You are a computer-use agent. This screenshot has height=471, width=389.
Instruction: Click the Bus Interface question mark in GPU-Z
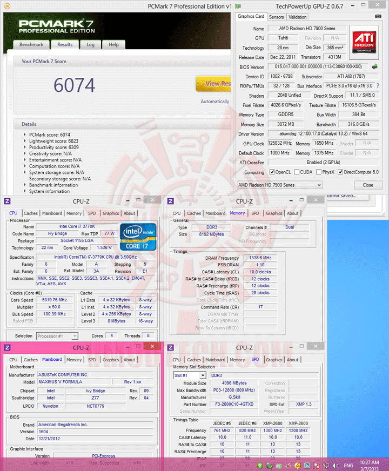(378, 86)
